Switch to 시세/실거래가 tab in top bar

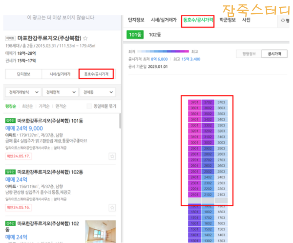[x=164, y=20]
